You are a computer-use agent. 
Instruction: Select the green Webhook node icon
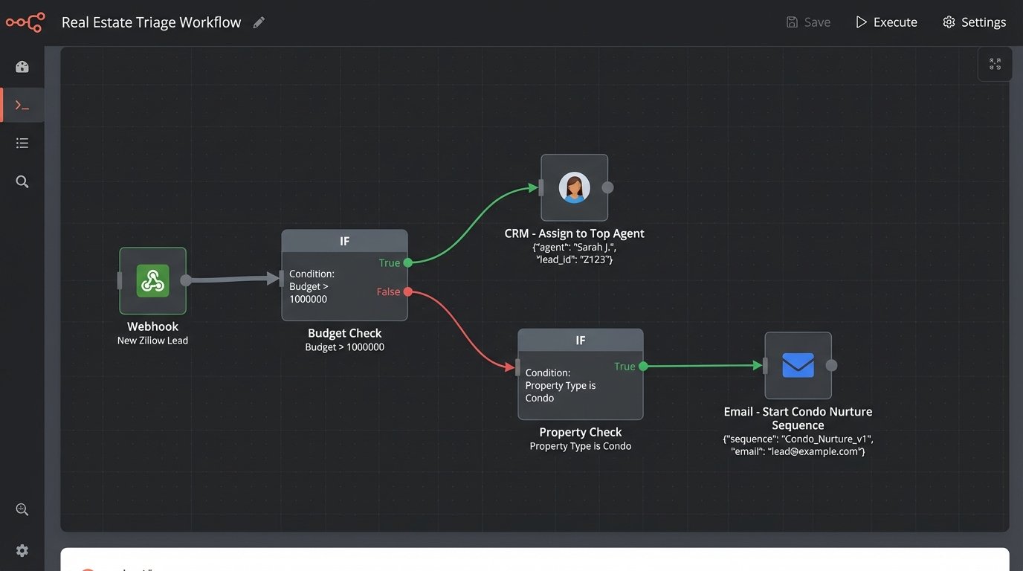tap(152, 281)
